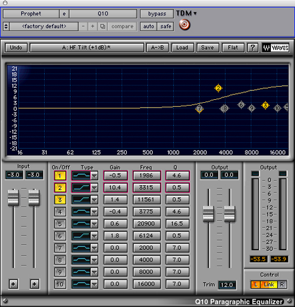Reset EQ with the Flat button
This screenshot has height=307, width=295.
(233, 48)
